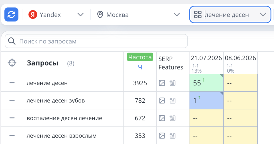Image resolution: width=274 pixels, height=144 pixels.
Task: Click 08.06.2026 cell for воспаление десен лечение
Action: point(241,118)
